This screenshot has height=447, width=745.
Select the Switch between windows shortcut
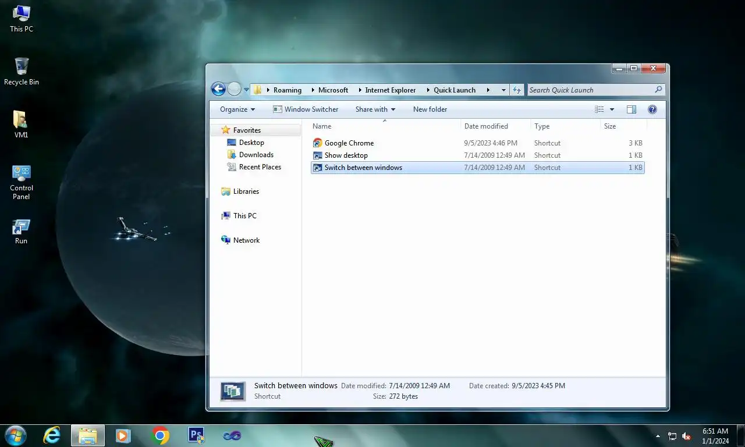[x=477, y=168]
